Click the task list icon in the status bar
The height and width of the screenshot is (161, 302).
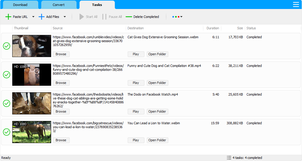[229, 158]
